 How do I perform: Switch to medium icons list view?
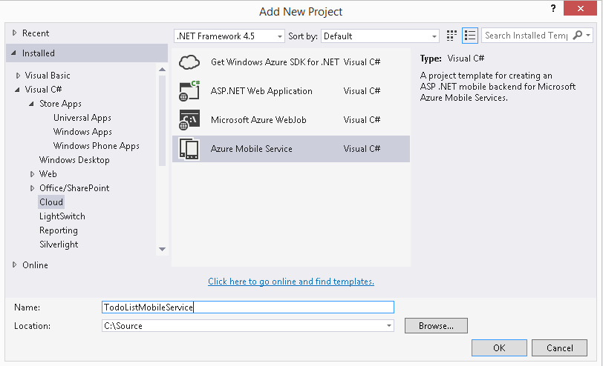coord(469,36)
